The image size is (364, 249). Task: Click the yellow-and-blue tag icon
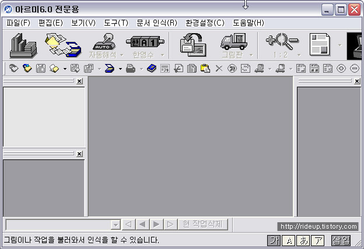pyautogui.click(x=27, y=69)
